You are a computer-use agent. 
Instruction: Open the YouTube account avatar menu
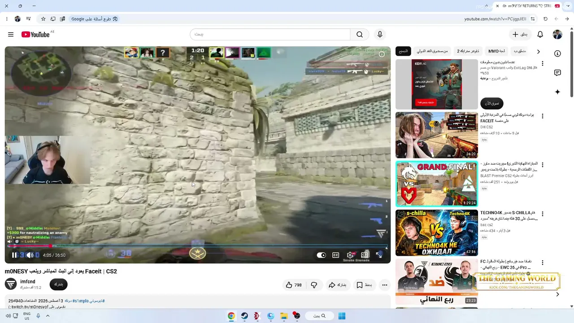[x=557, y=35]
